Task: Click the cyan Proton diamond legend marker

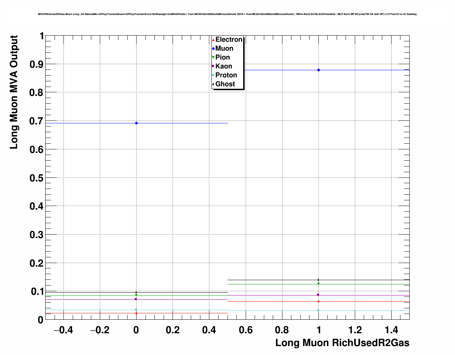Action: point(213,75)
